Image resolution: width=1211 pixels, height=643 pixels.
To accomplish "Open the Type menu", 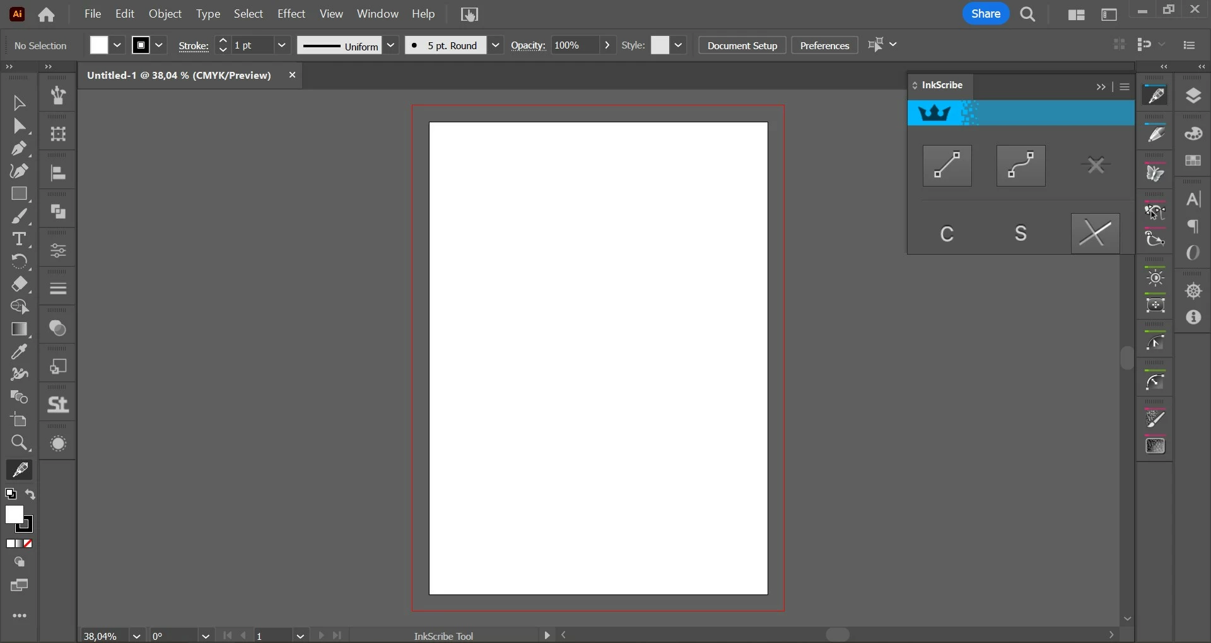I will [208, 14].
